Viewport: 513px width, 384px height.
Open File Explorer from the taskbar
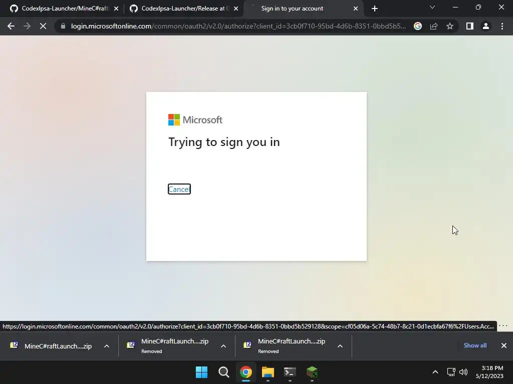(268, 372)
